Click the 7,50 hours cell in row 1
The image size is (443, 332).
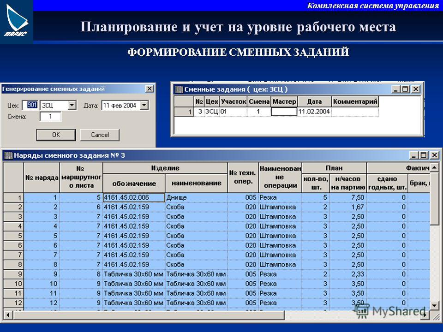pyautogui.click(x=348, y=198)
